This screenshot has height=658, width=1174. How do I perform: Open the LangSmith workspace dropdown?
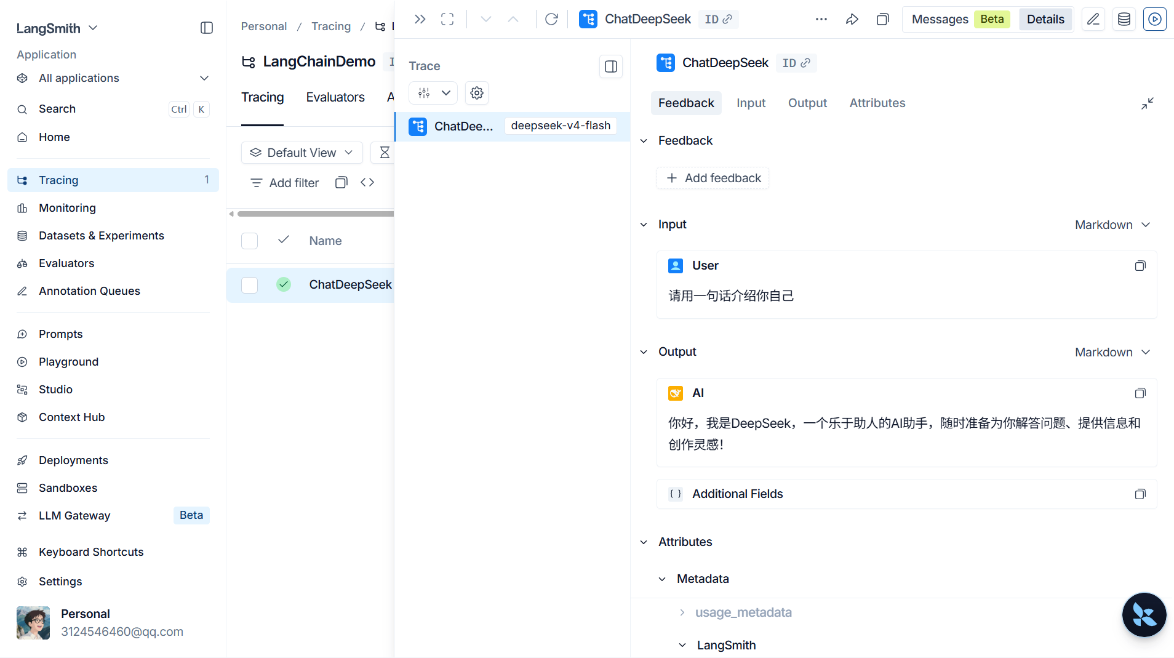(x=57, y=28)
